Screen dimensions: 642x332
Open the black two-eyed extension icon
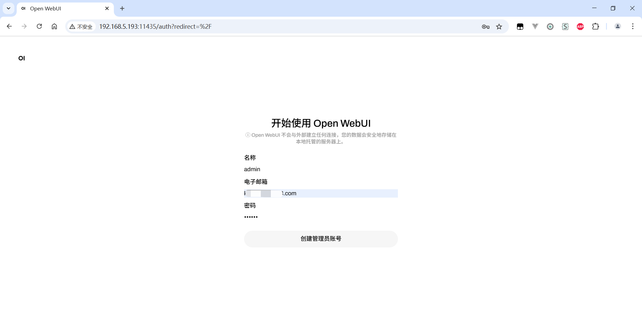click(520, 26)
